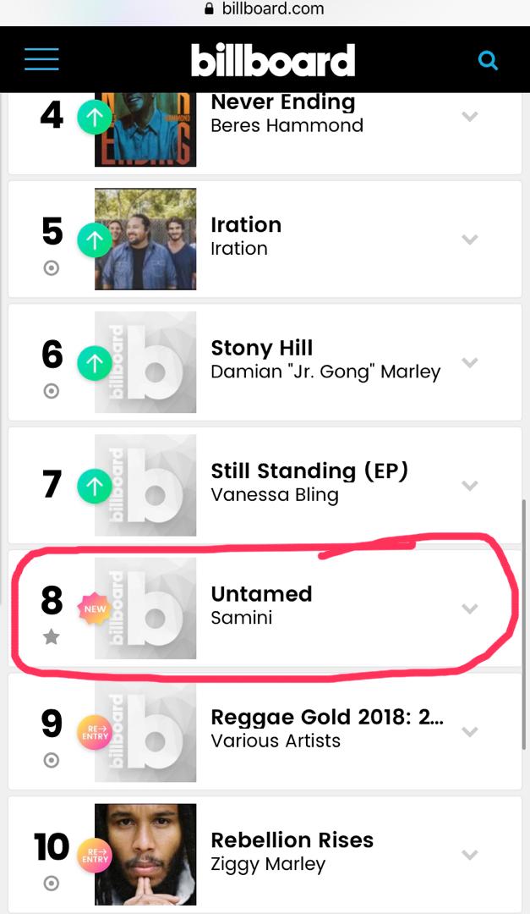The height and width of the screenshot is (914, 530).
Task: Tap the search magnifier icon
Action: click(488, 60)
